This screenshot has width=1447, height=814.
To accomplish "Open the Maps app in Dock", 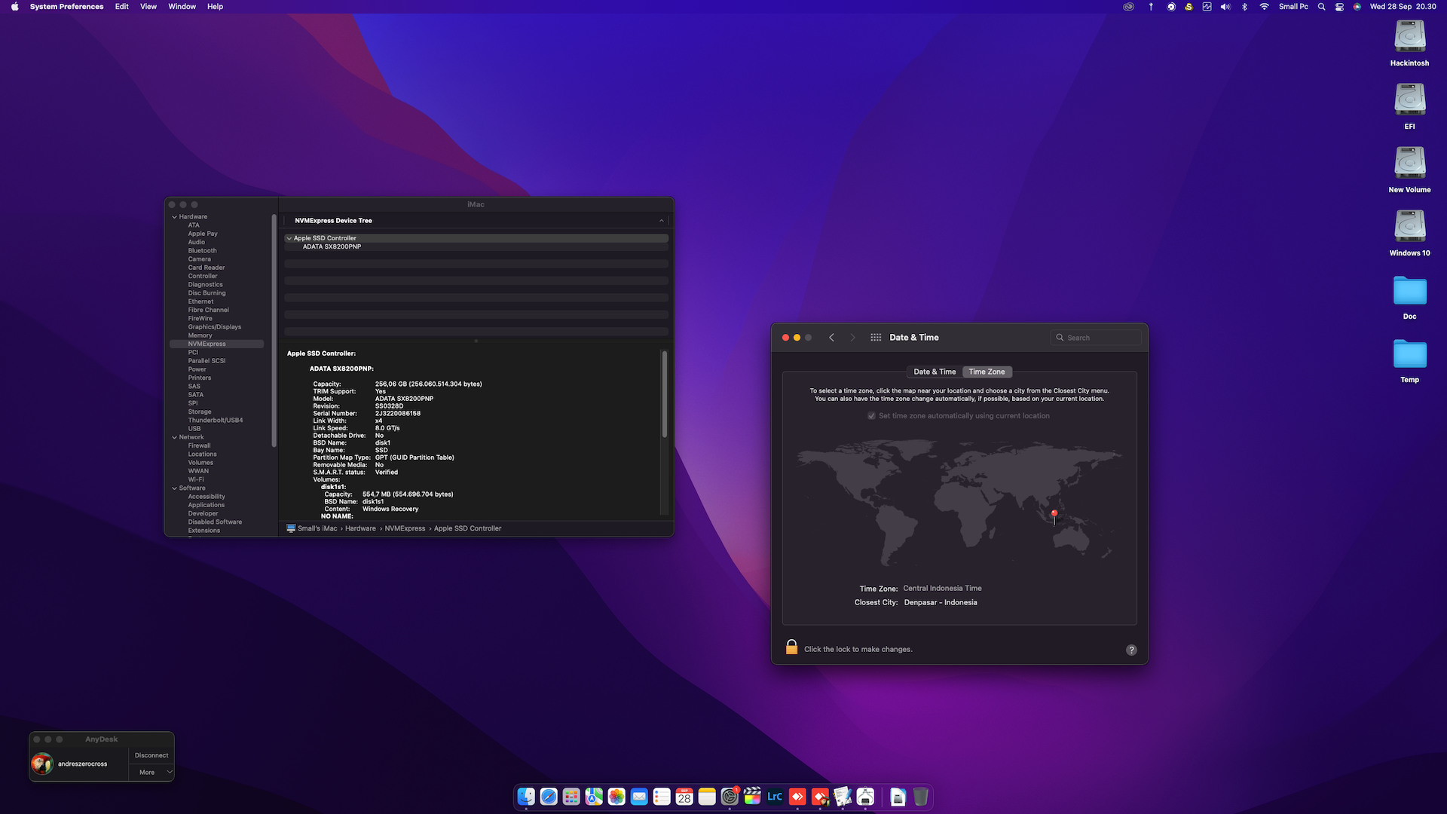I will coord(594,797).
